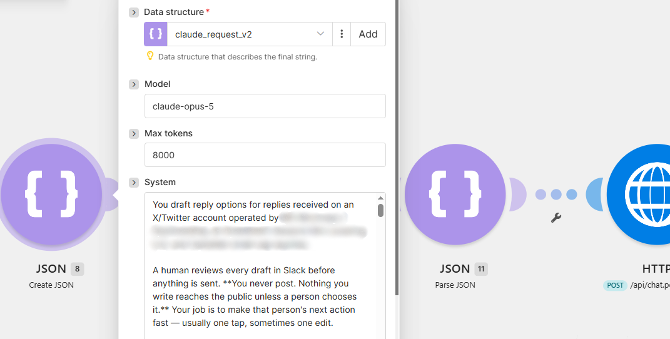Click the System text area scroll-up arrow
Image resolution: width=670 pixels, height=339 pixels.
pos(380,198)
